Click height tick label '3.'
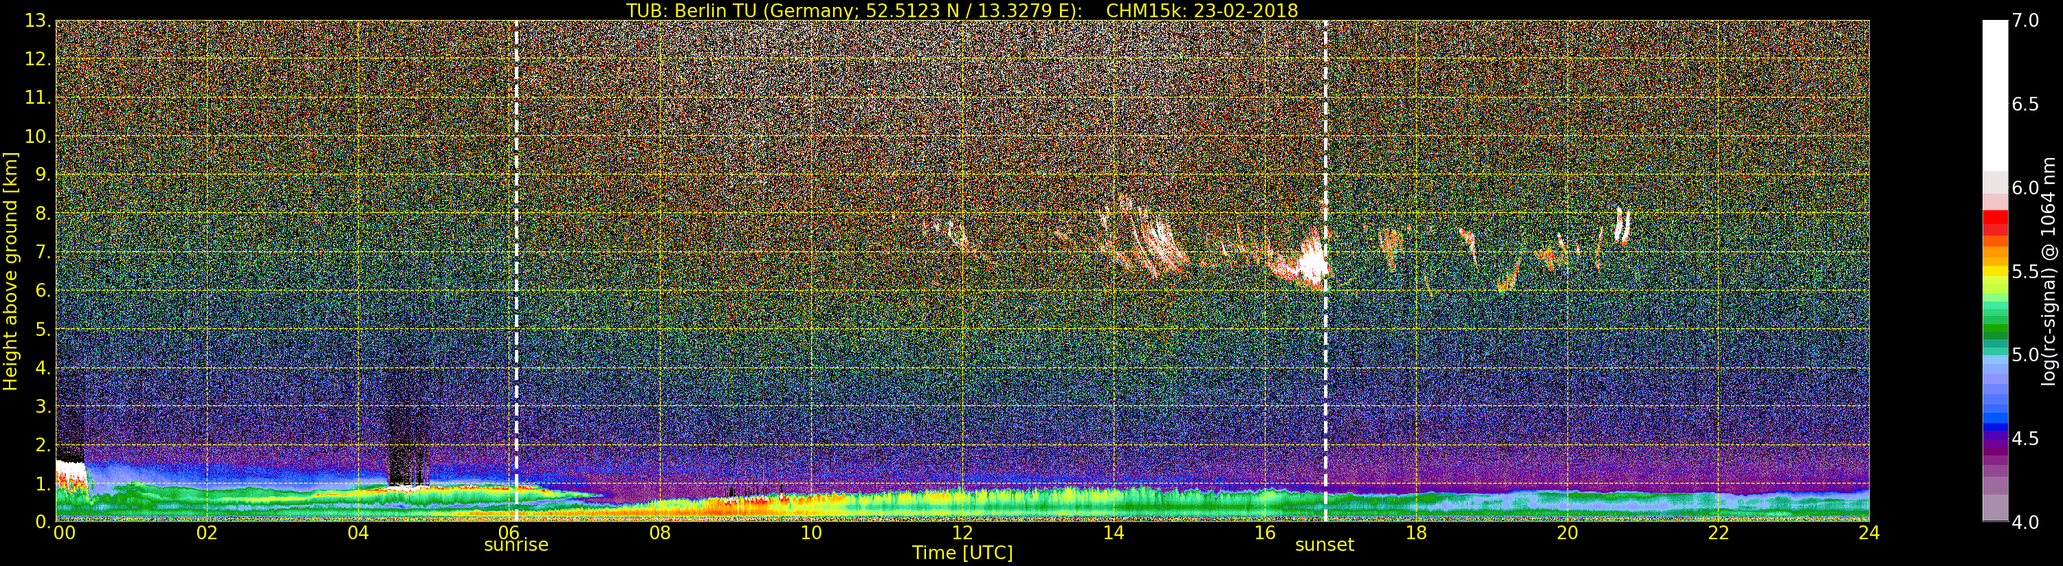Image resolution: width=2063 pixels, height=566 pixels. pyautogui.click(x=43, y=406)
